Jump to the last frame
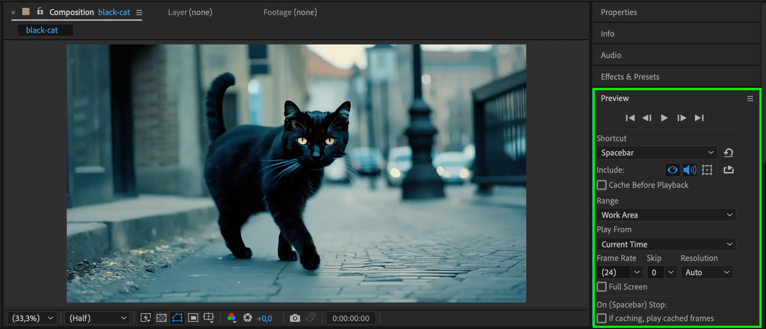Viewport: 766px width, 329px height. (699, 118)
